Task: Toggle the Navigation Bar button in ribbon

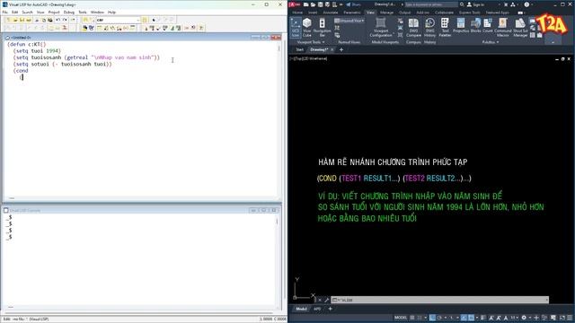Action: 322,28
